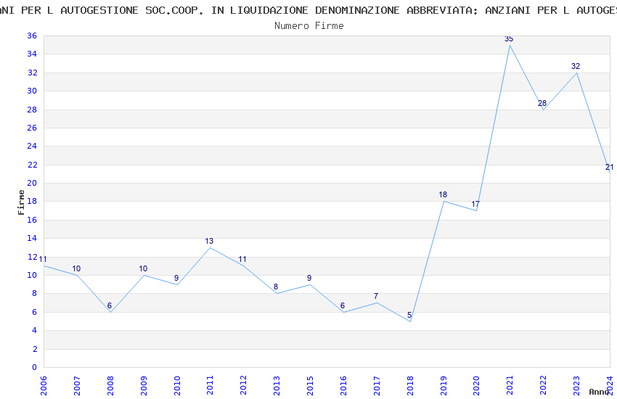Screen dimensions: 617x399
Task: Click the y-axis value 20
Action: [x=32, y=183]
